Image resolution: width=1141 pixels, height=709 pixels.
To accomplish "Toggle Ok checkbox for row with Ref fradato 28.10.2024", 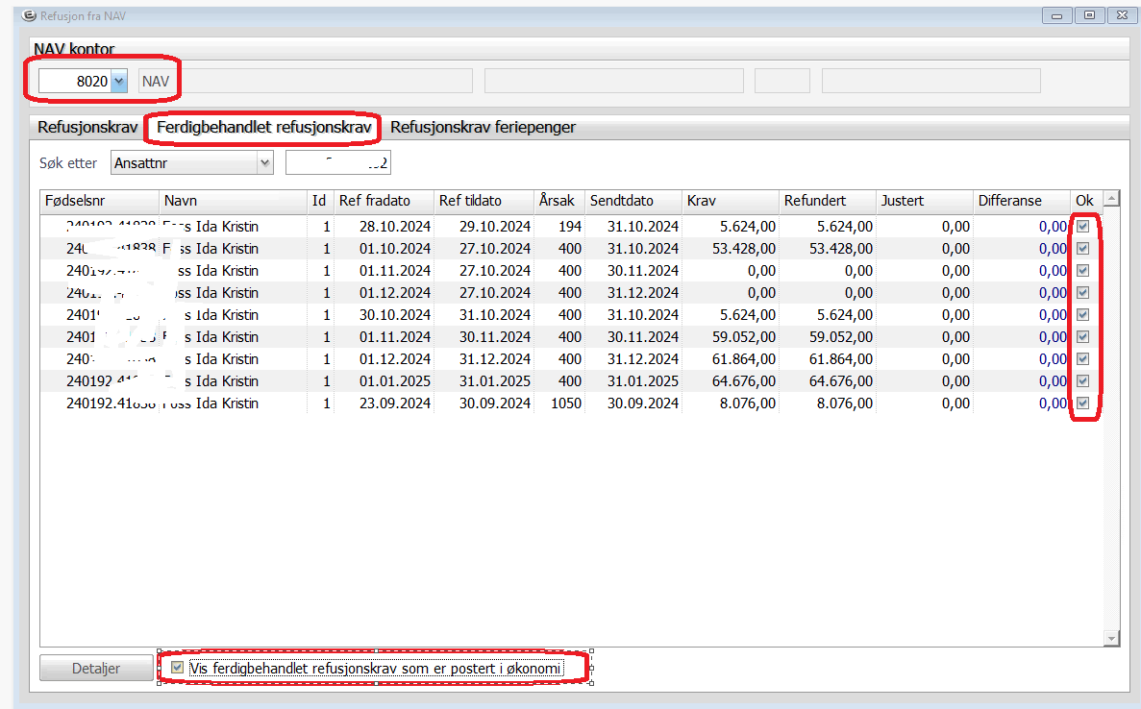I will point(1083,226).
